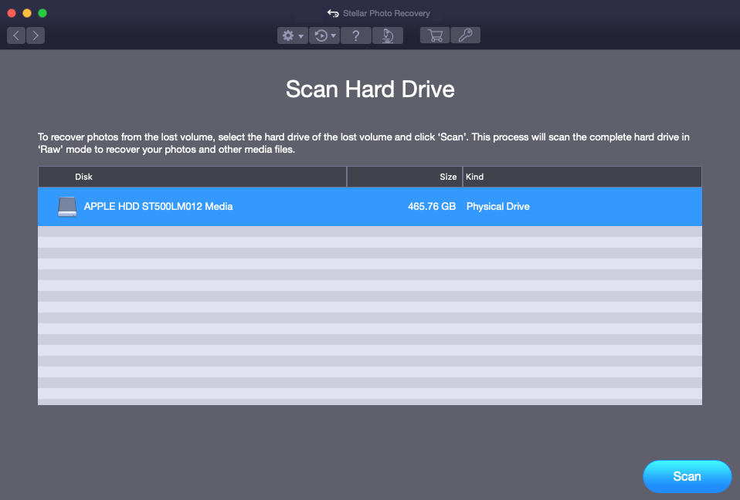Click the Physical Drive kind cell

(498, 207)
